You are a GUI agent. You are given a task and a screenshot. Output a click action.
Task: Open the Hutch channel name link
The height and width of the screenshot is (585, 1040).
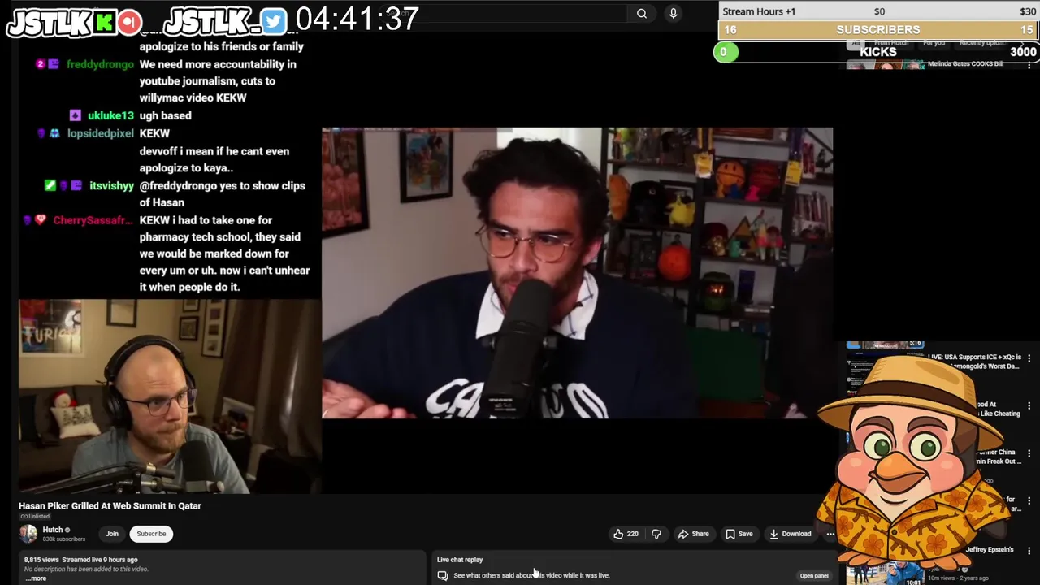tap(52, 530)
